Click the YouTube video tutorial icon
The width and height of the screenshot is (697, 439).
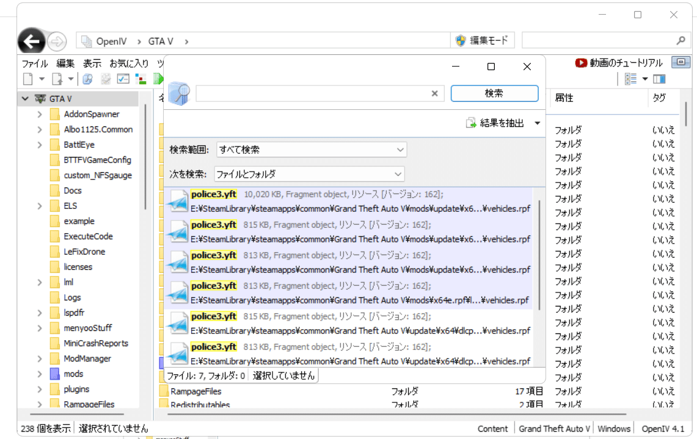coord(581,63)
